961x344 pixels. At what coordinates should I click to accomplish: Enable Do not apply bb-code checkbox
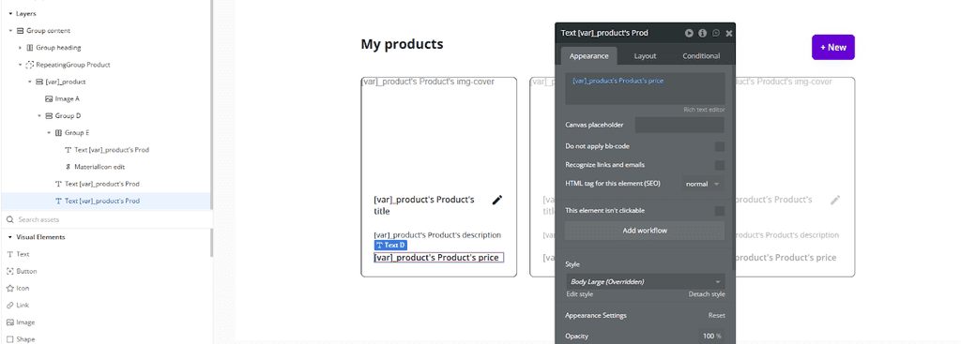click(x=720, y=147)
